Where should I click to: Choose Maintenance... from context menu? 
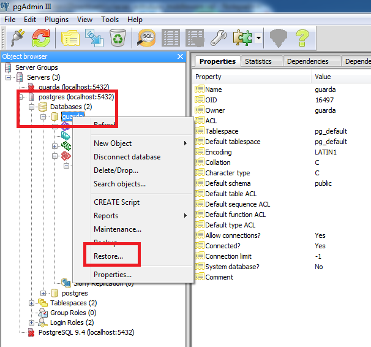(141, 229)
